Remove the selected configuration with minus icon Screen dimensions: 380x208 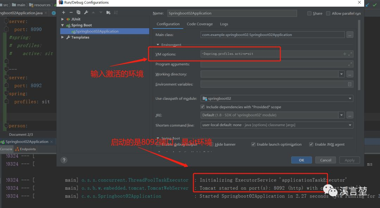(x=71, y=12)
